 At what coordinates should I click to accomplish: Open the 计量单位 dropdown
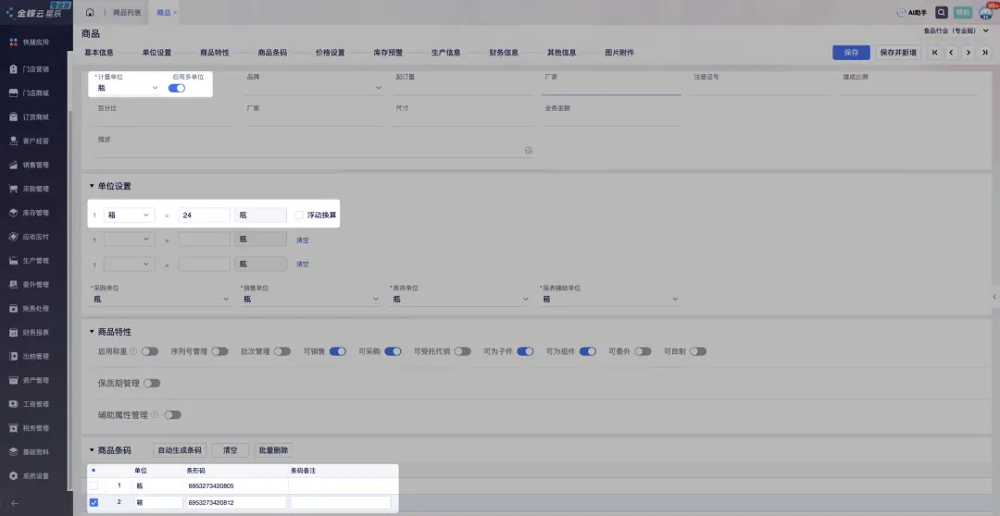coord(128,88)
